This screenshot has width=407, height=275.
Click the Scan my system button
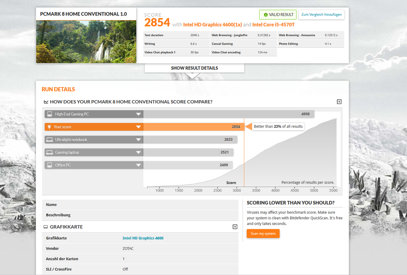click(x=263, y=234)
